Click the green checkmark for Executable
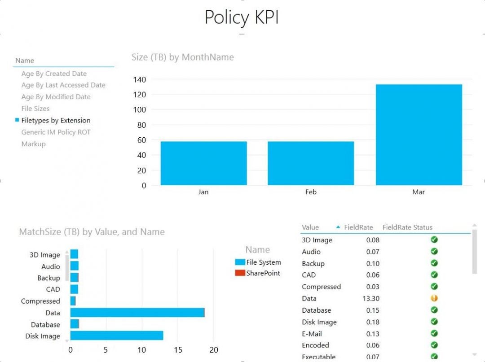The image size is (485, 362). (x=434, y=357)
